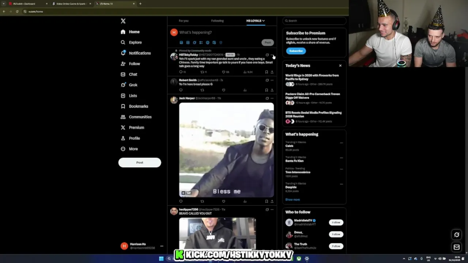Open Explore in the sidebar
Screen dimensions: 468x263
tap(131, 42)
